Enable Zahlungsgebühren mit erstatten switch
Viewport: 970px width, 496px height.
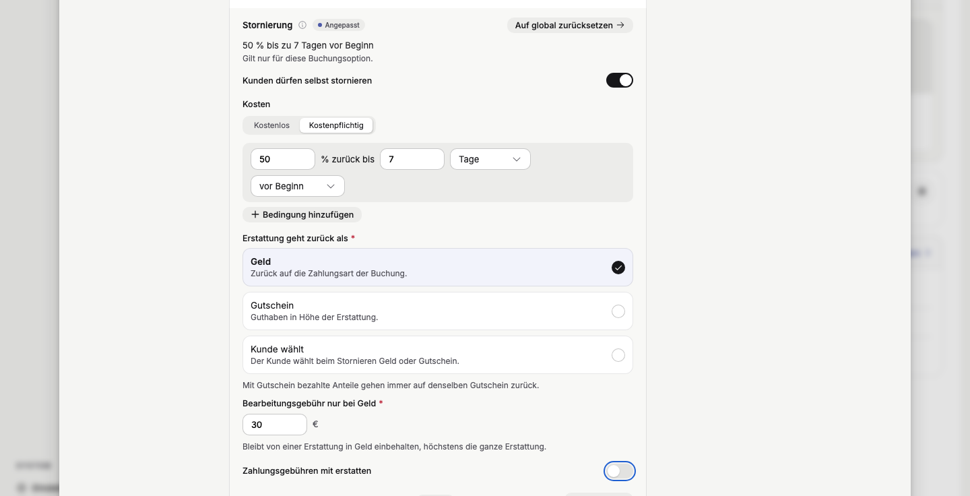[x=620, y=471]
